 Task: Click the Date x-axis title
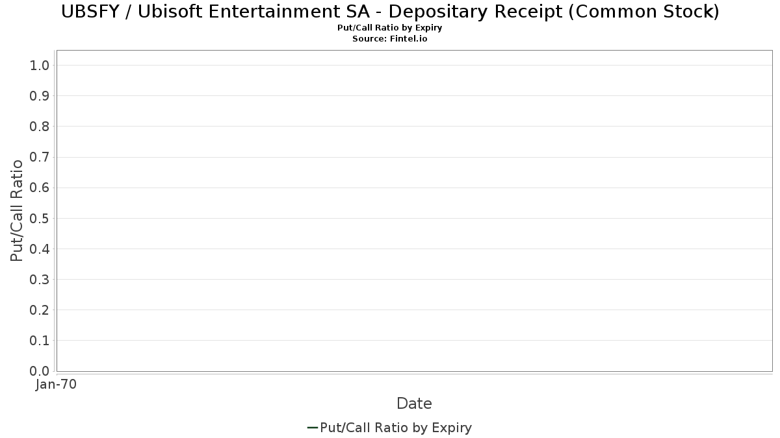pos(414,404)
